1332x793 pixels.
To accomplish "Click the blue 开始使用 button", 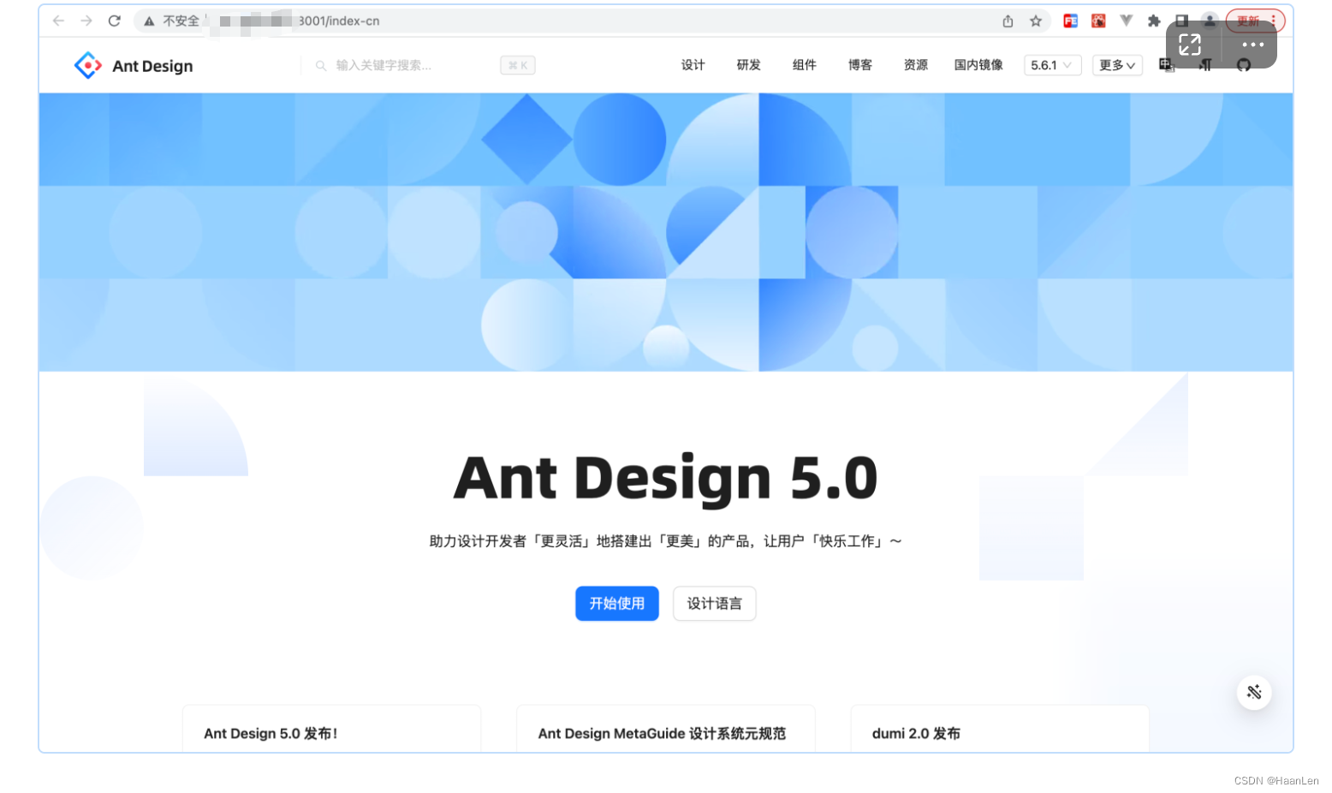I will [617, 604].
